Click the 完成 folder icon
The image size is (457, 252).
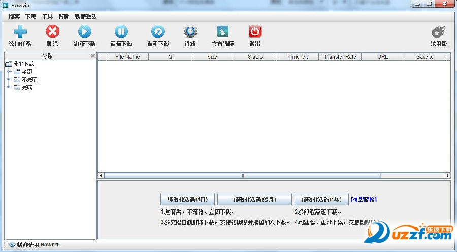(x=17, y=87)
